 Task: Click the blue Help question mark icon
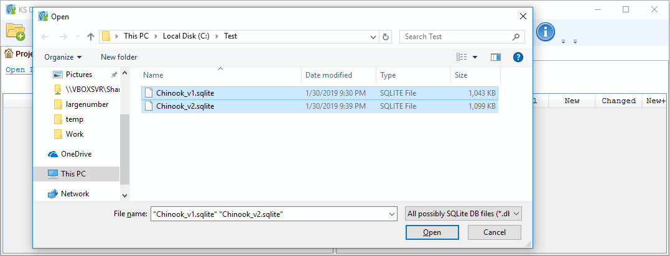[518, 57]
